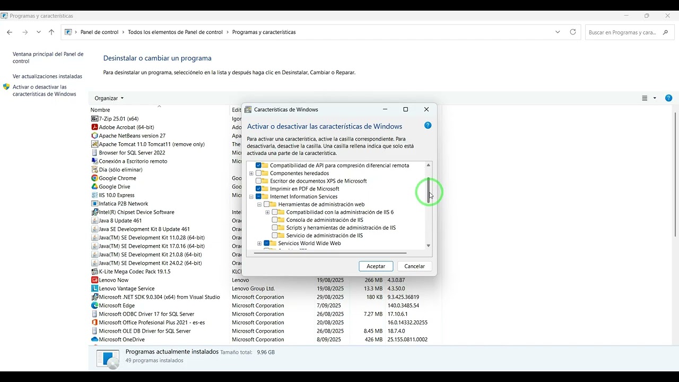Screen dimensions: 679x382
Task: Check the Componentes heredados checkbox
Action: (259, 173)
